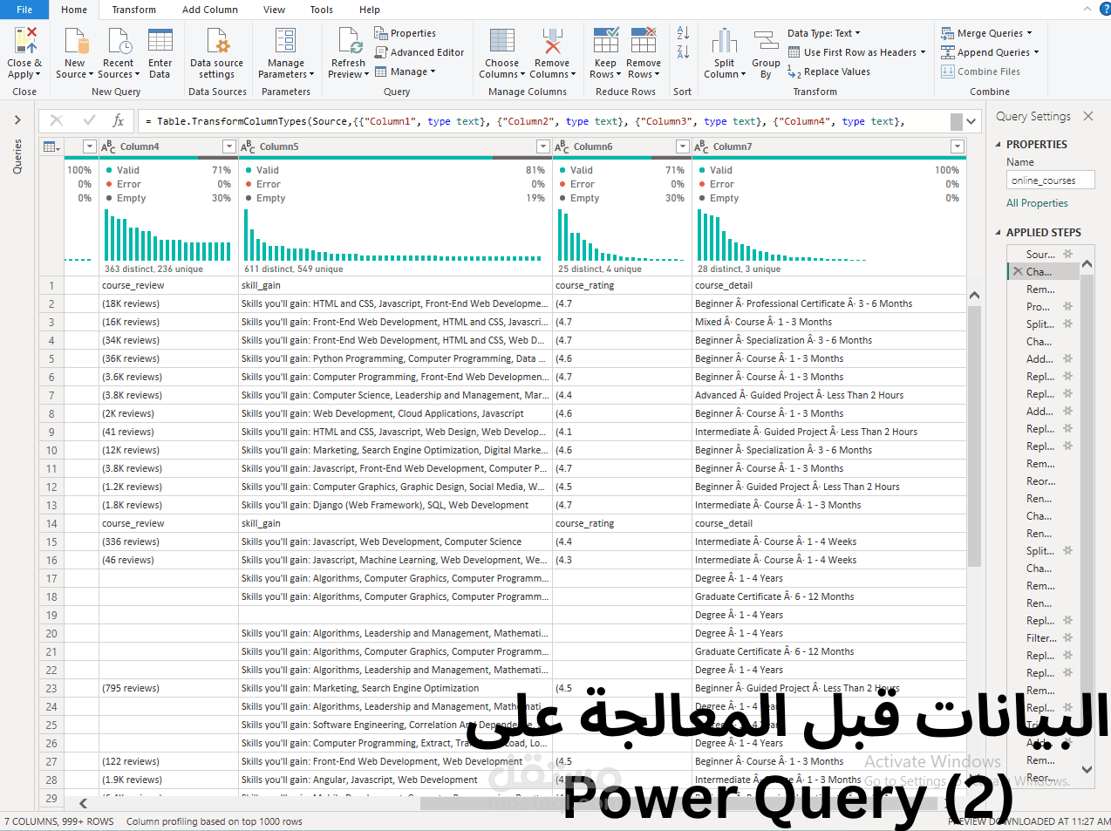Switch to the Tools tab
1111x831 pixels.
click(322, 10)
